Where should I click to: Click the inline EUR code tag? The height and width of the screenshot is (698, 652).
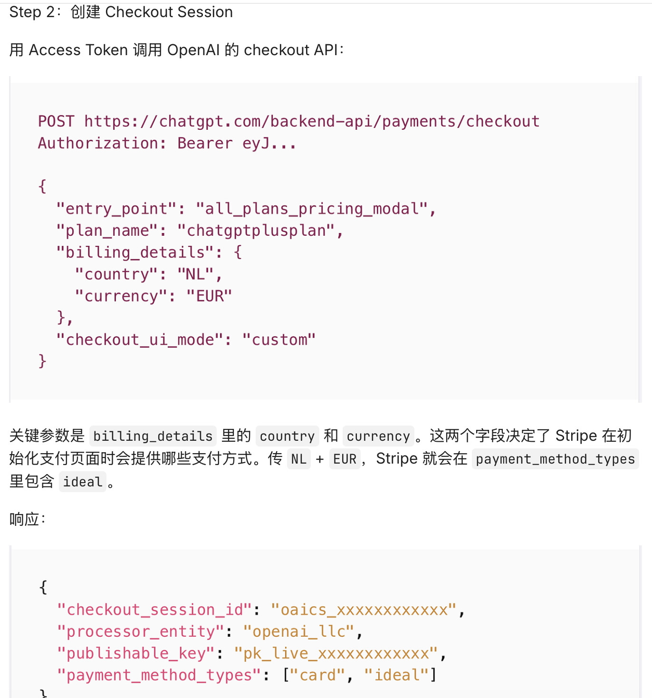345,459
